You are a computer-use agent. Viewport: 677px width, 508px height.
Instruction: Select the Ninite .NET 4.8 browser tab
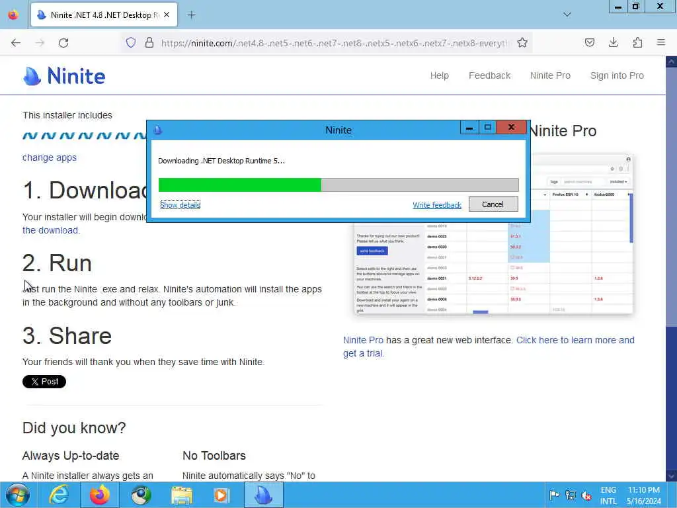[x=104, y=15]
